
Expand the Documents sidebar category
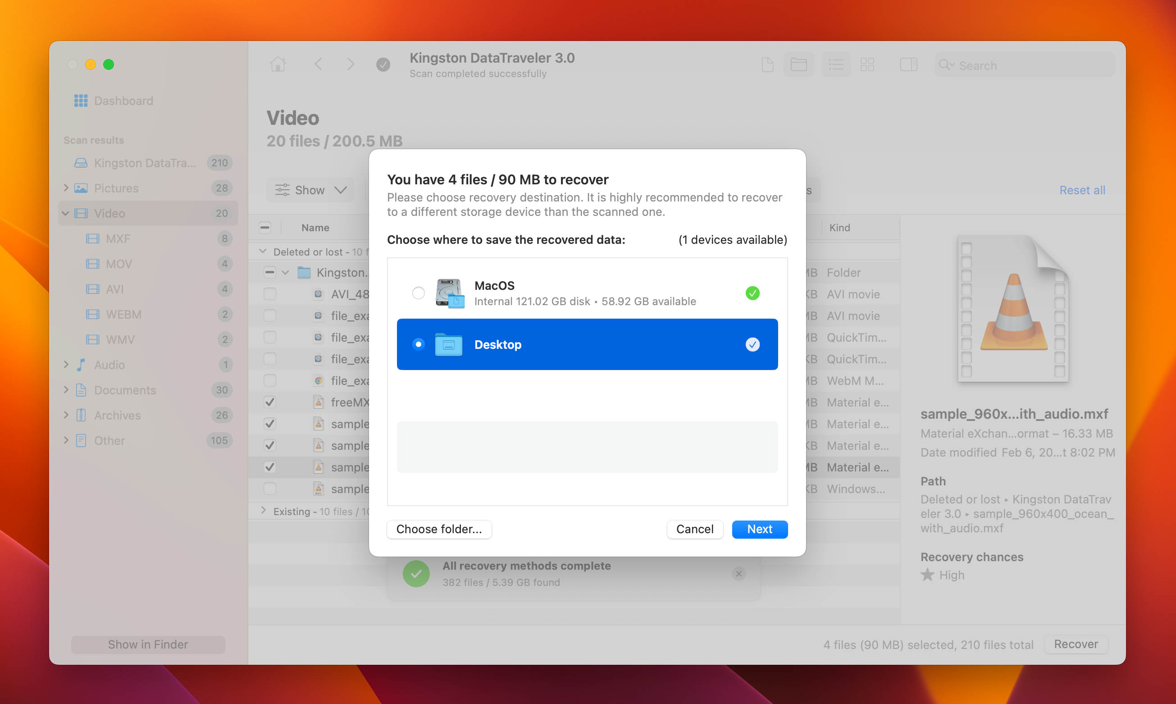coord(66,389)
